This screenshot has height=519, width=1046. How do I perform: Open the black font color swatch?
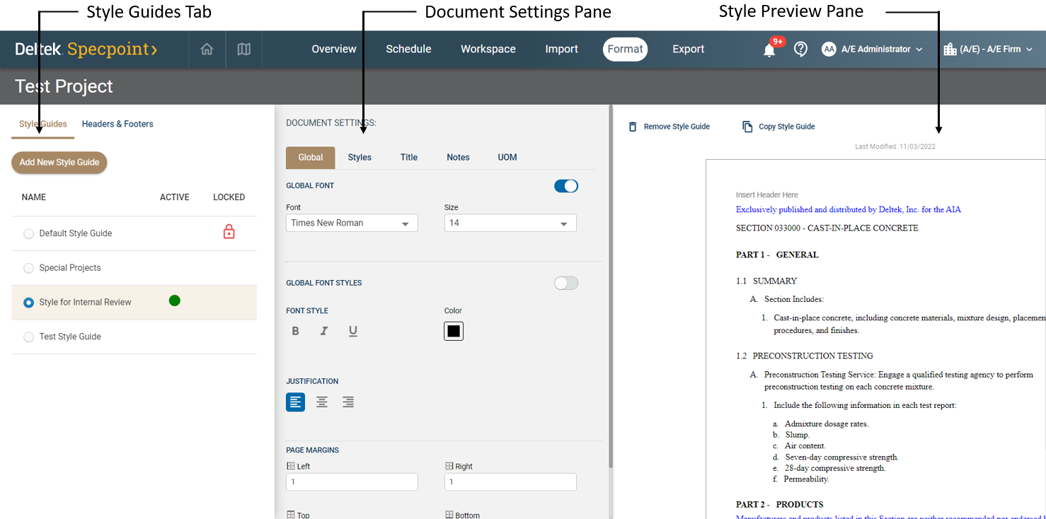454,331
